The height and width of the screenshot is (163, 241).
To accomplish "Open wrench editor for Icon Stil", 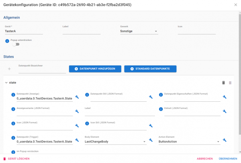I will 151,126.
